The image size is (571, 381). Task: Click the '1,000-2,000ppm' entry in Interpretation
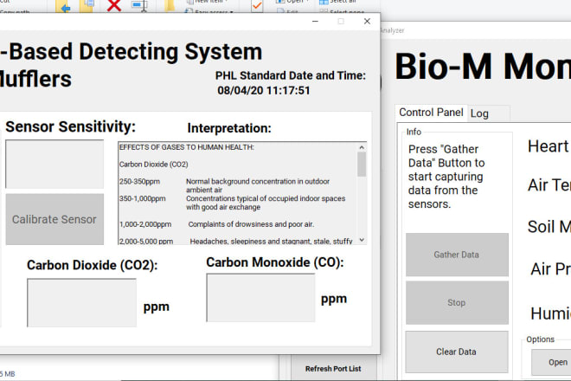click(145, 224)
